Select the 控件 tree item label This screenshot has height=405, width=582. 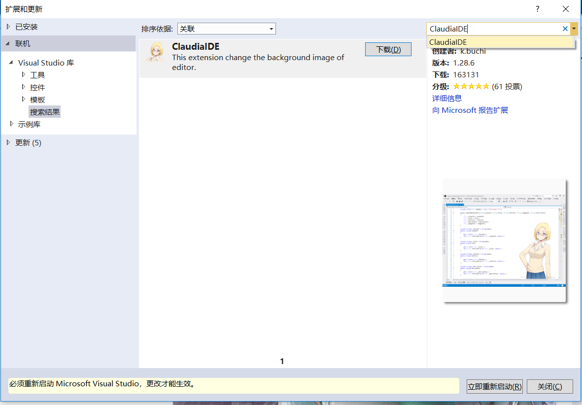click(x=37, y=87)
